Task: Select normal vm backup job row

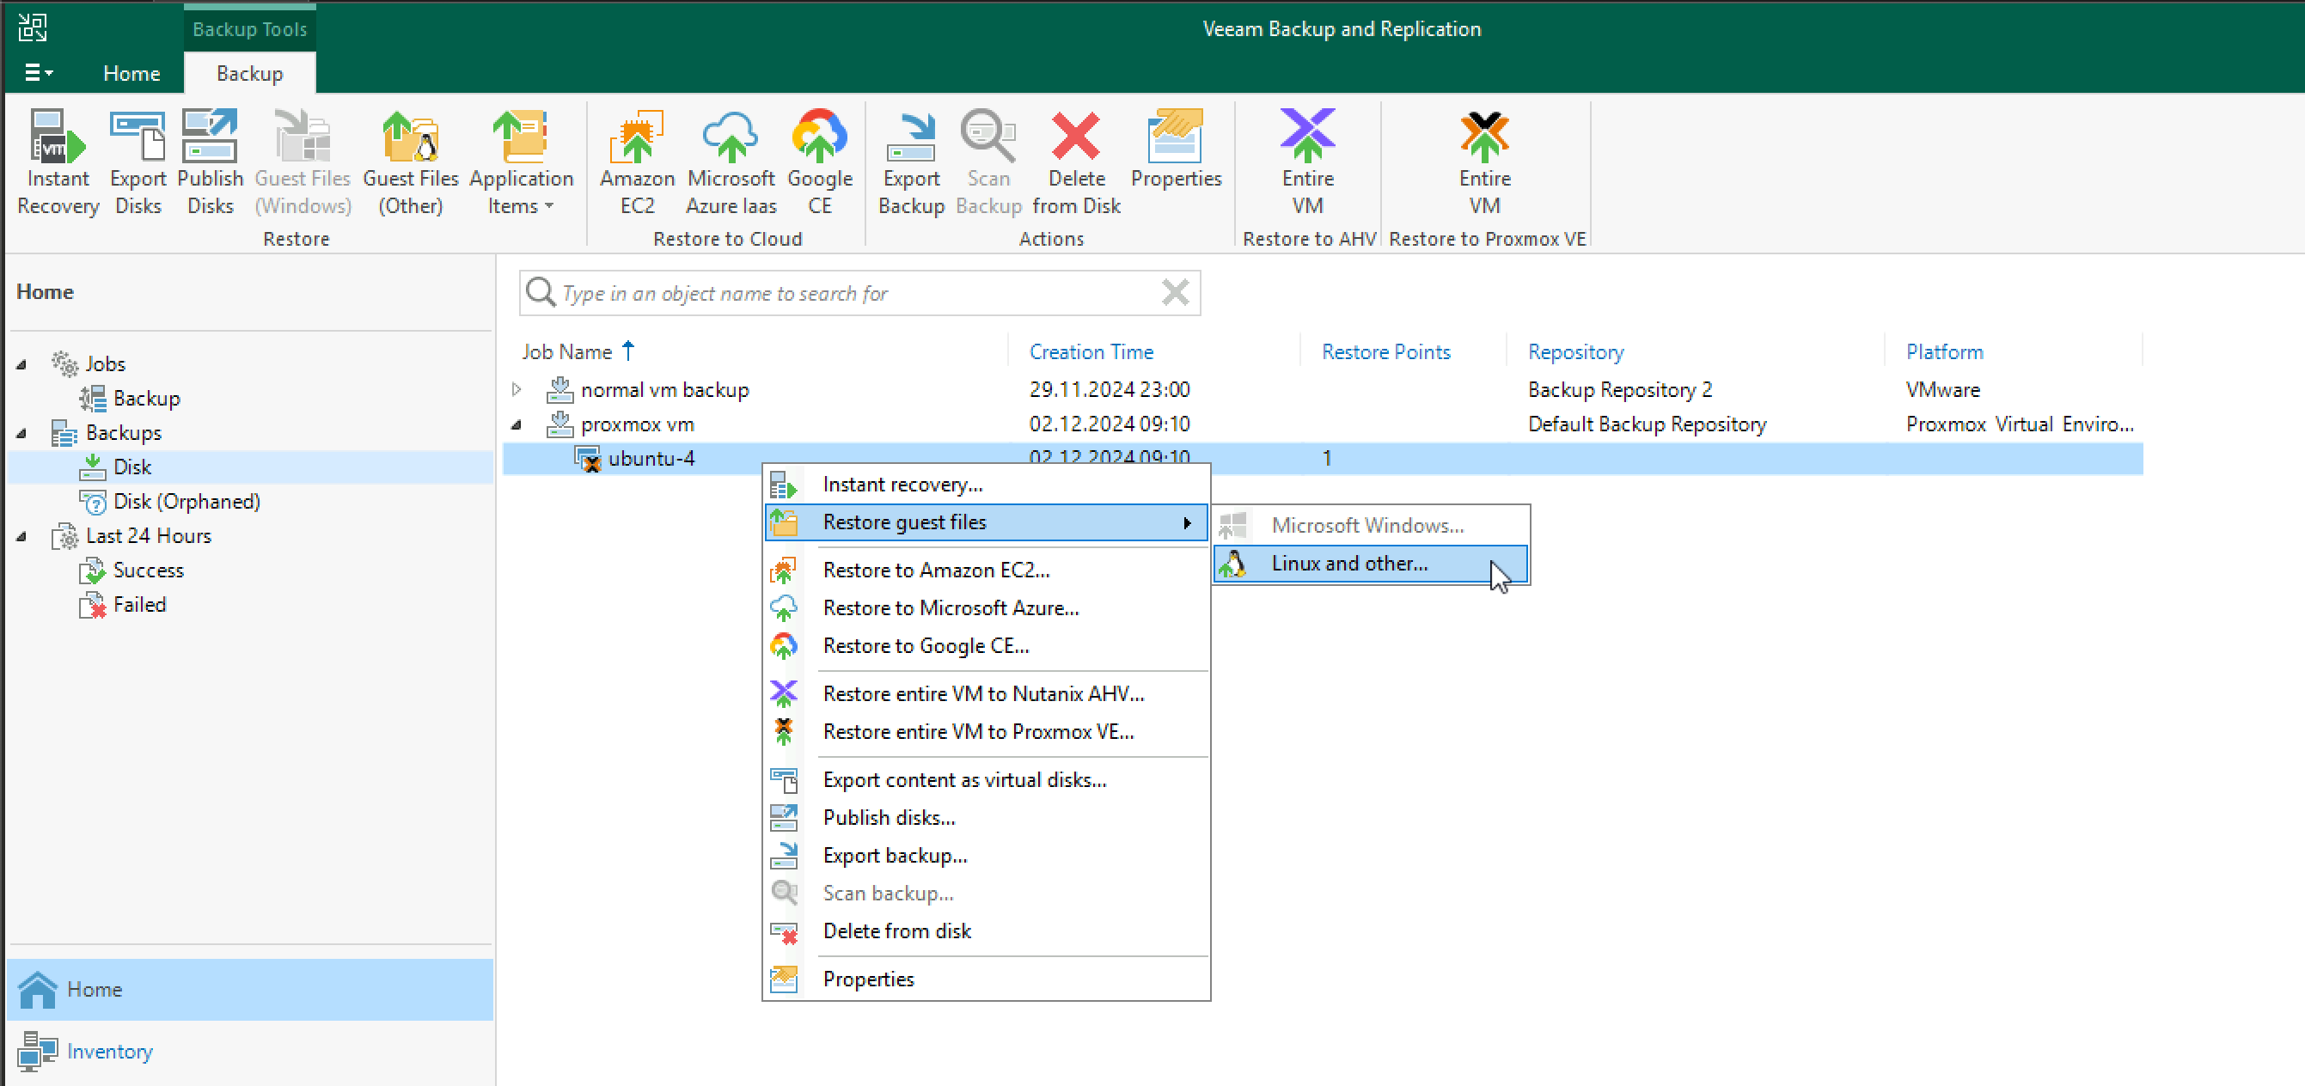Action: (x=1323, y=389)
